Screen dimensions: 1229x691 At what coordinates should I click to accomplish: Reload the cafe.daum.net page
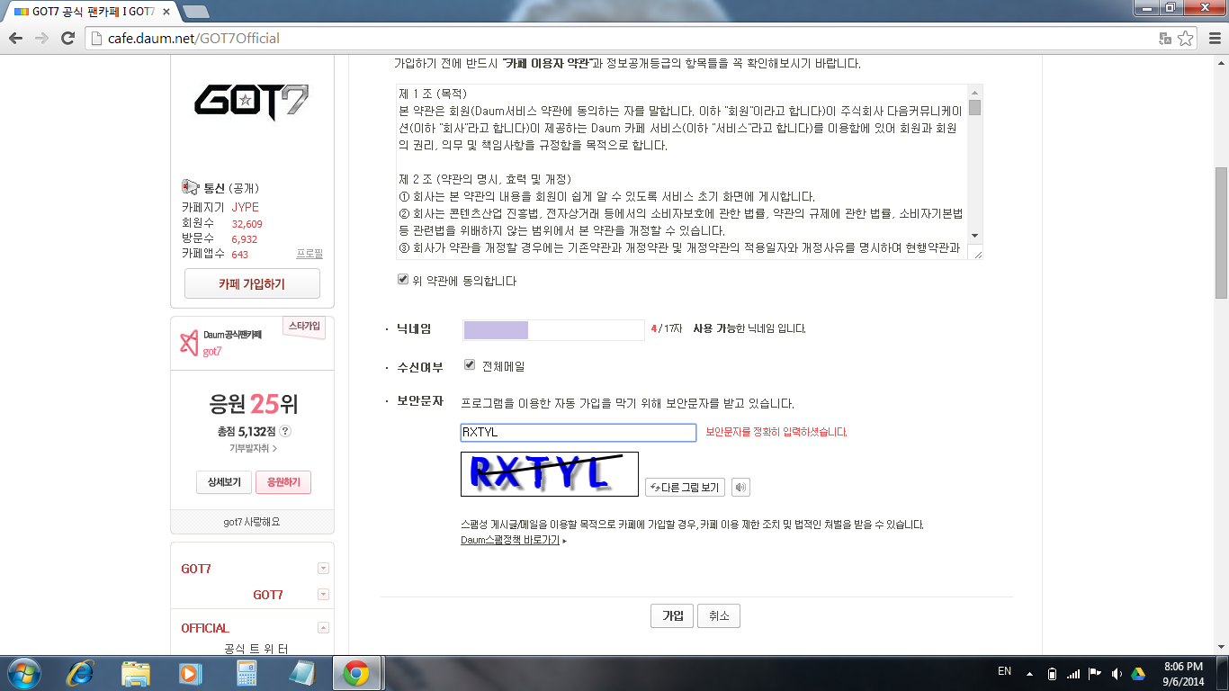coord(67,39)
